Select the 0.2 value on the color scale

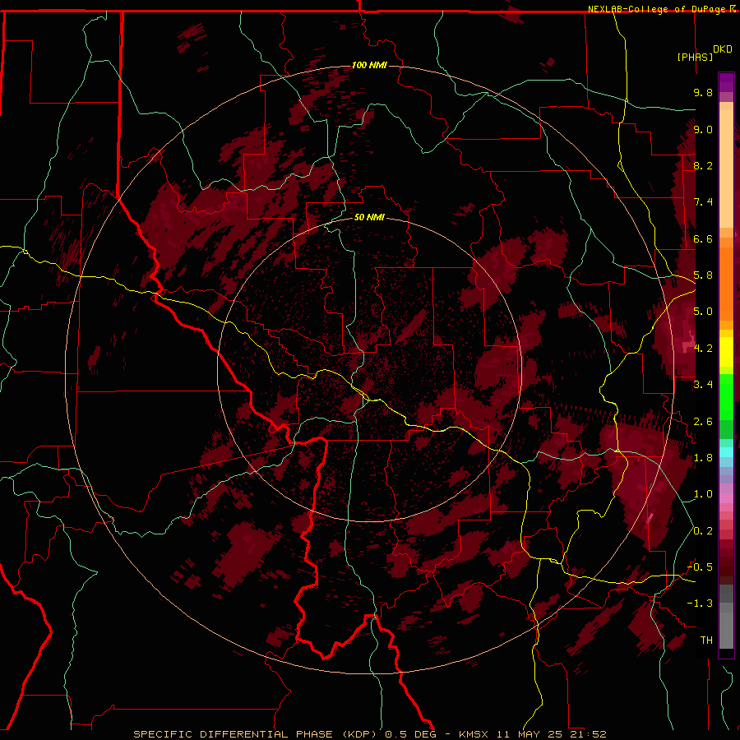tap(703, 531)
